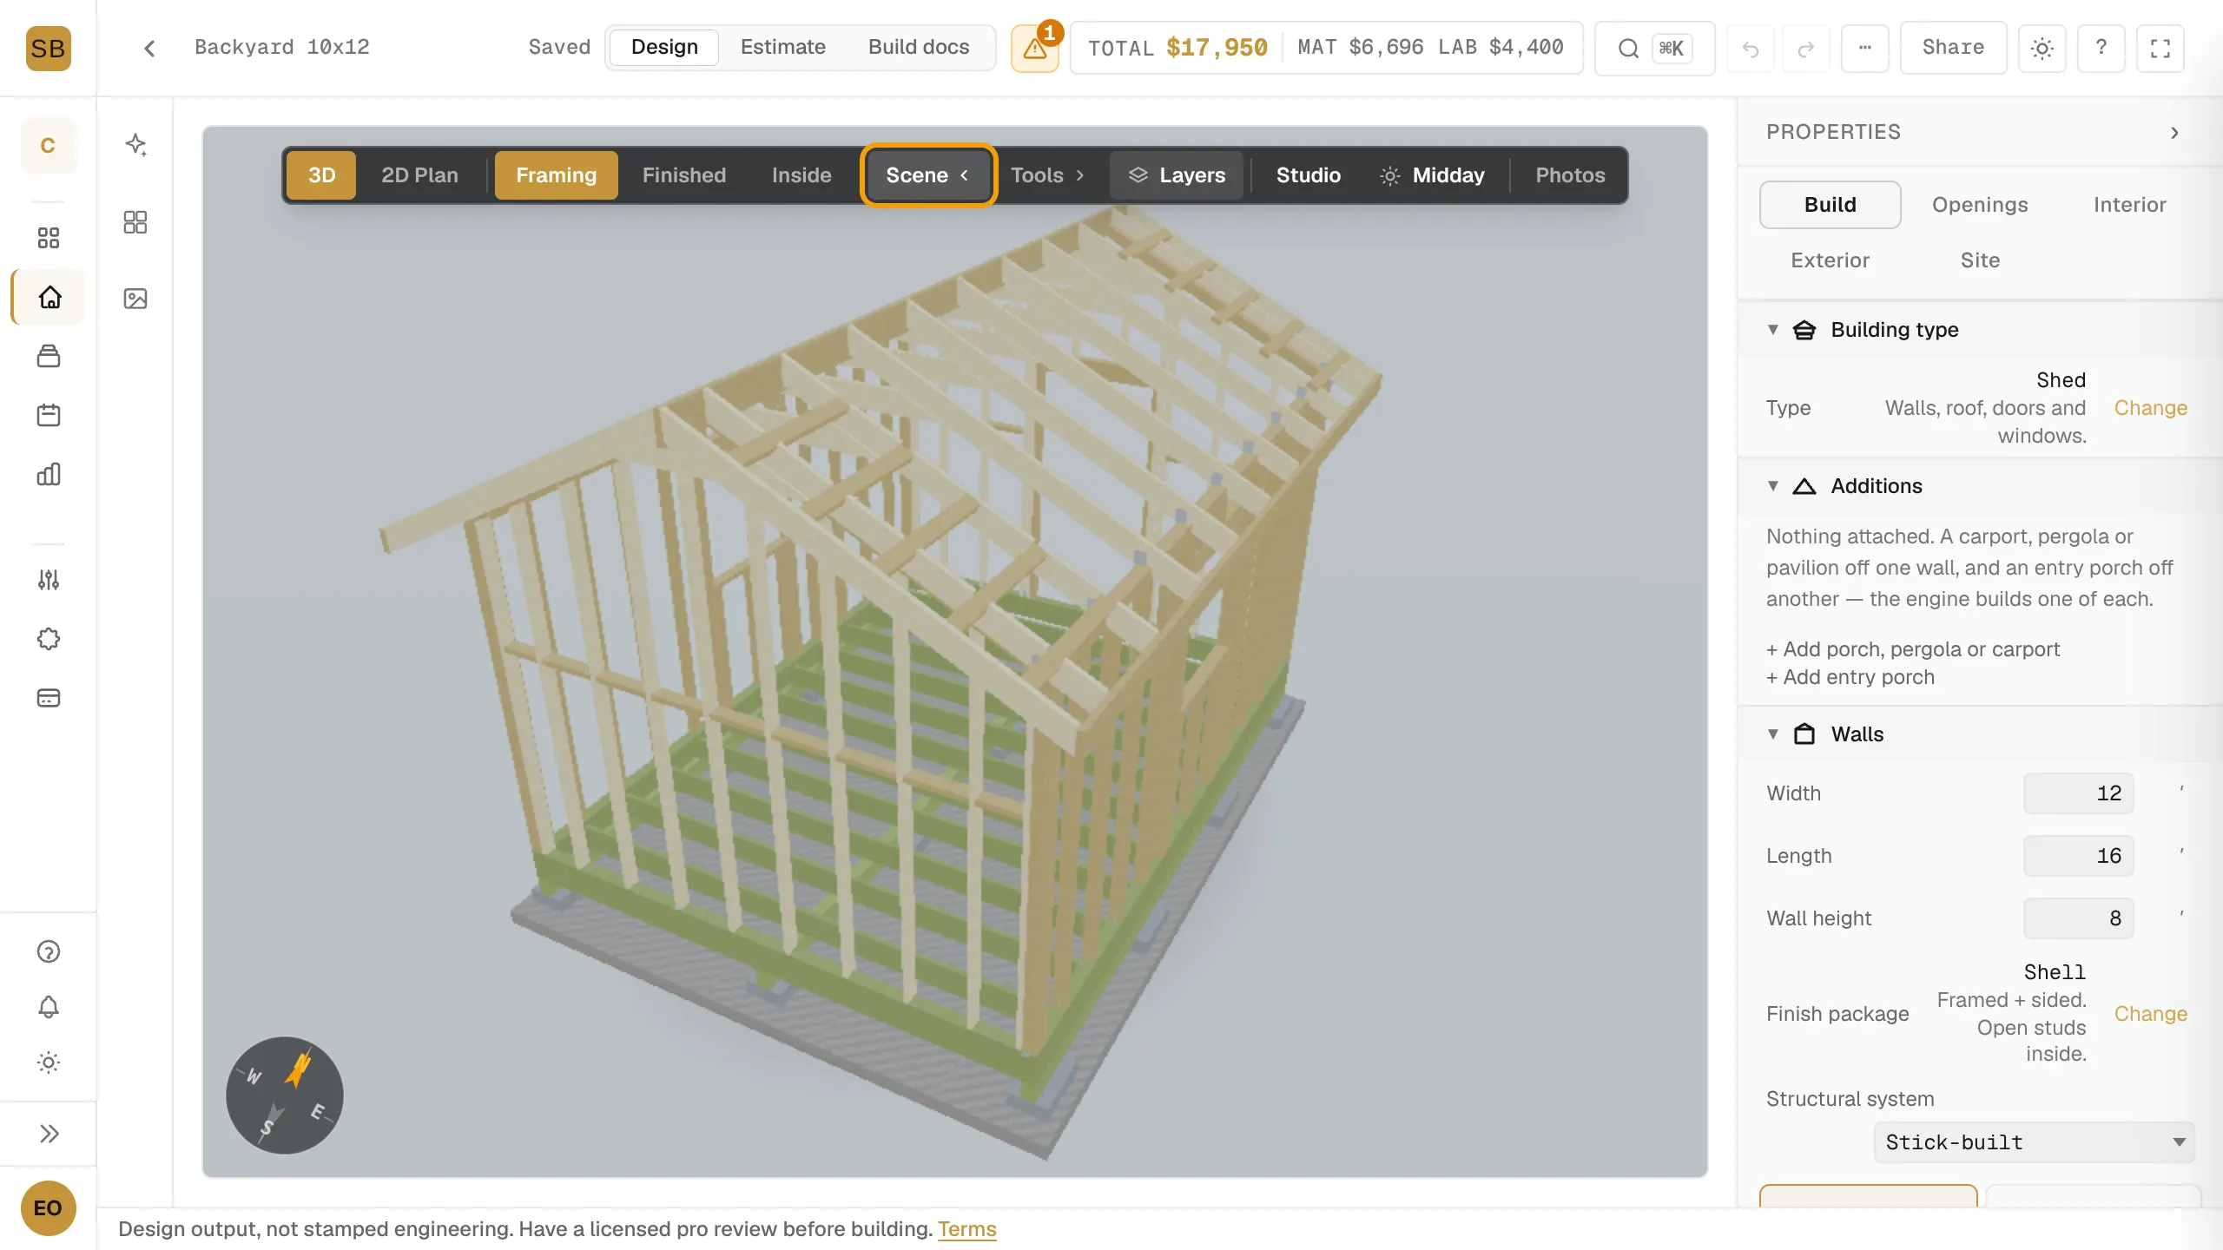Collapse the Additions section

1773,486
